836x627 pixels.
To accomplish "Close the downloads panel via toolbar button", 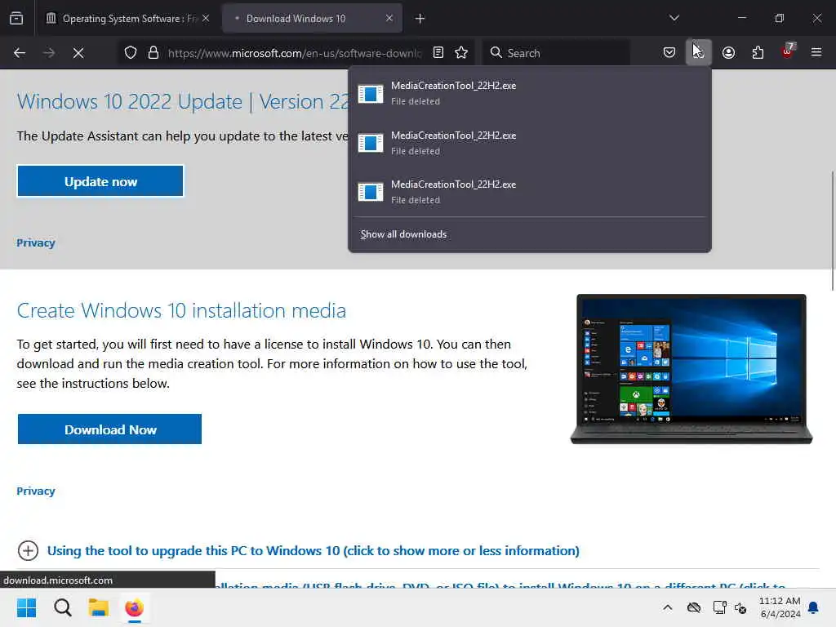I will [x=699, y=52].
